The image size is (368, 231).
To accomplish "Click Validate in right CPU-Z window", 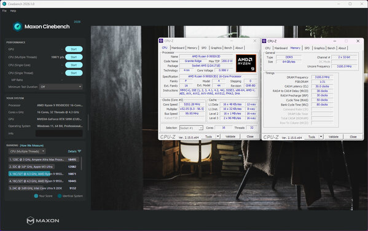I will tap(333, 137).
